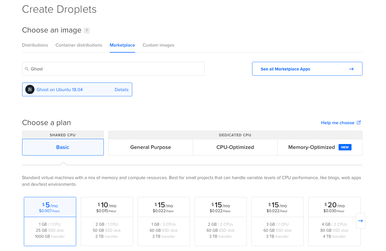Click the Standard virtual machines description text
The image size is (386, 251).
pyautogui.click(x=191, y=181)
